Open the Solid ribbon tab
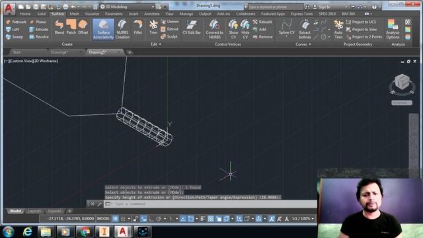Image resolution: width=423 pixels, height=238 pixels. (41, 14)
